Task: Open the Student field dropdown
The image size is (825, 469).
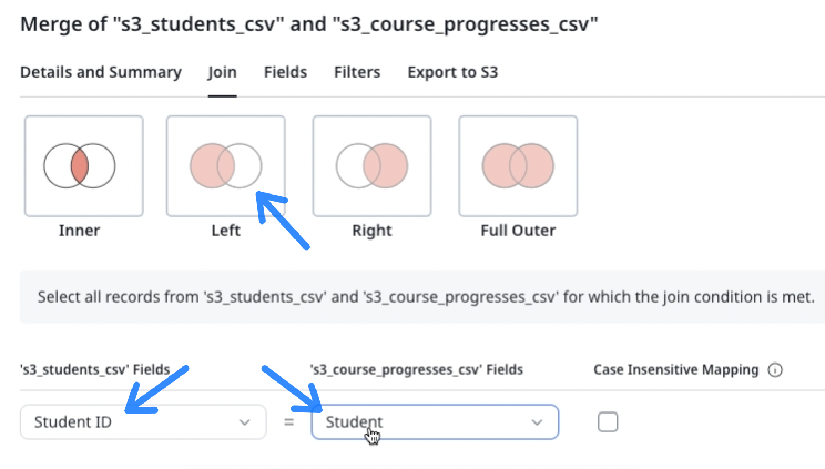Action: pos(435,422)
